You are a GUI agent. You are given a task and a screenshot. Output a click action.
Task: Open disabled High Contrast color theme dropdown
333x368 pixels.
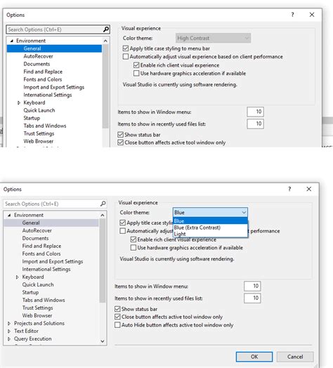click(213, 38)
